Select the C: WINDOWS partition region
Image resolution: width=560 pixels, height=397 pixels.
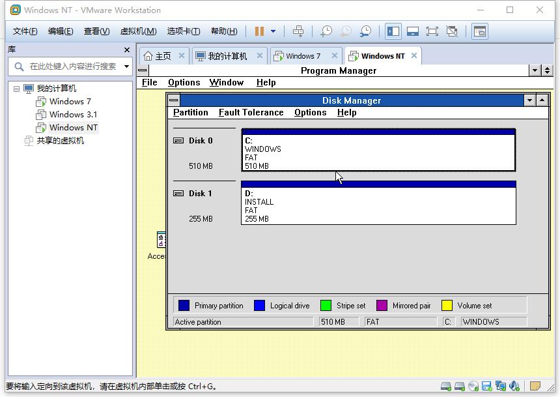(378, 150)
